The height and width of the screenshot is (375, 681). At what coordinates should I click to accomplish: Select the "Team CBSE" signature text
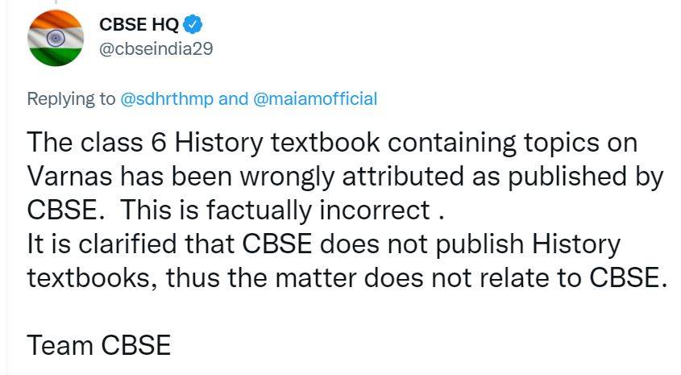pos(99,344)
